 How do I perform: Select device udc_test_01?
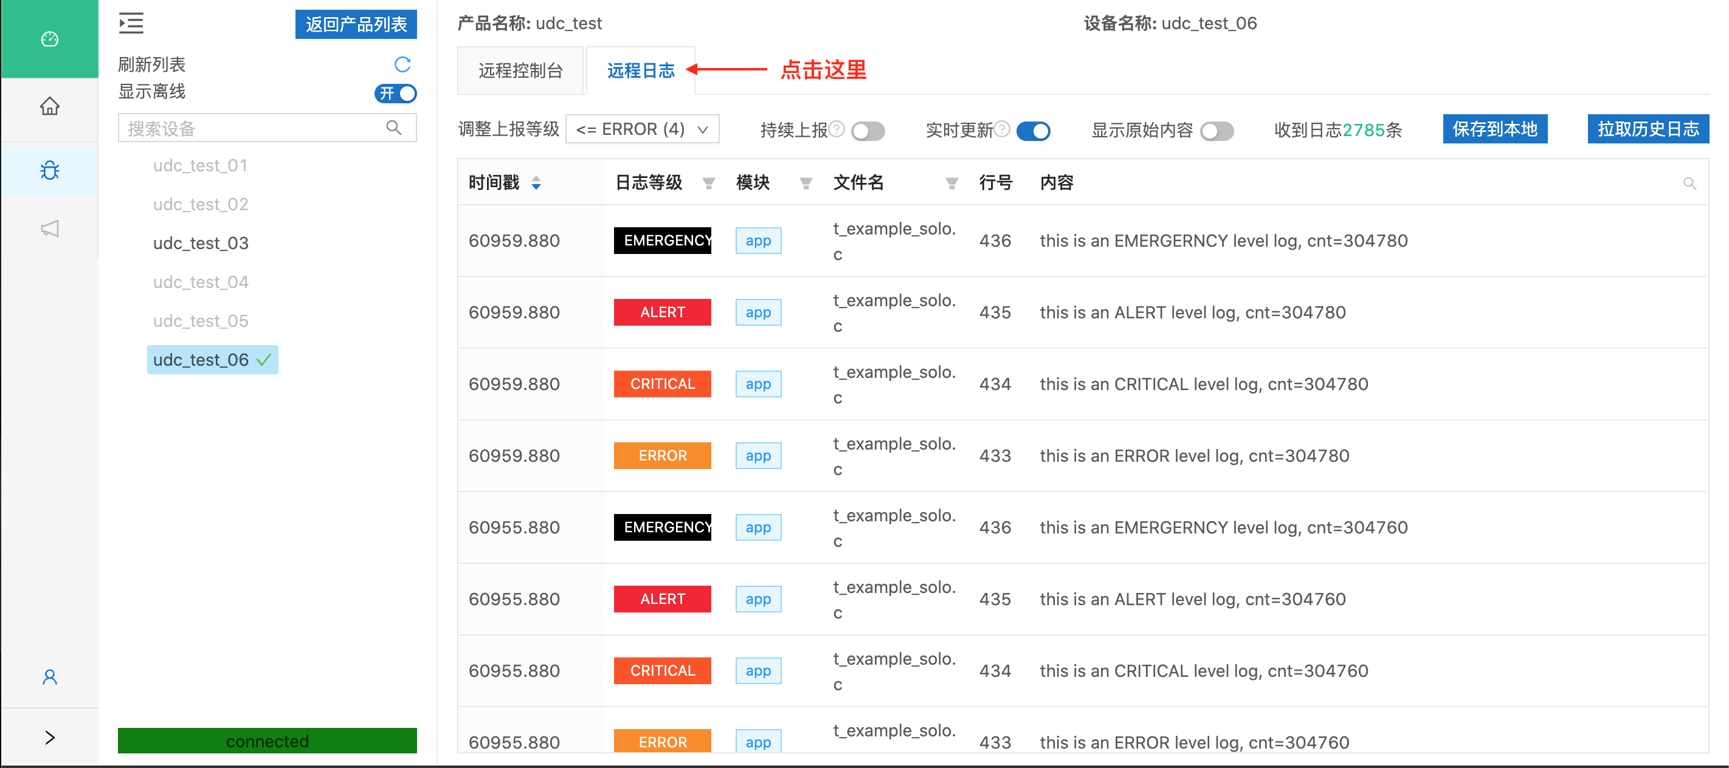point(200,165)
